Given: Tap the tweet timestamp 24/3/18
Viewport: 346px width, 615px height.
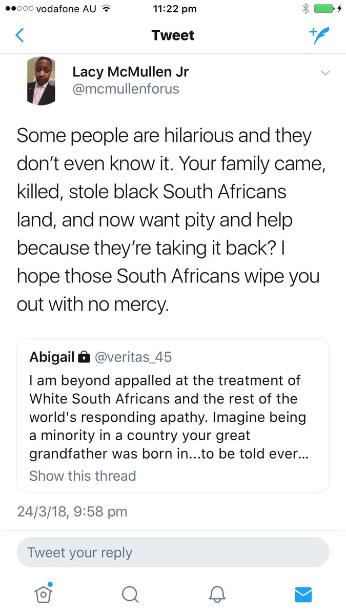Looking at the screenshot, I should tap(72, 511).
